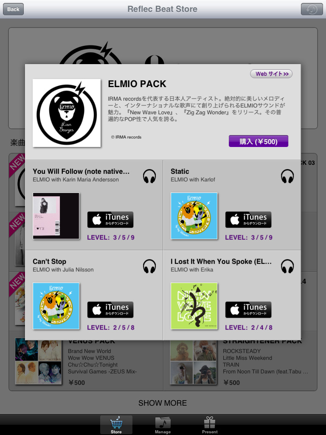Preview 'You Will Follow' with headphones icon

149,176
